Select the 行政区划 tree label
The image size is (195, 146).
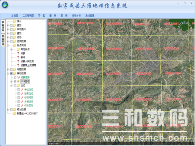click(x=29, y=105)
